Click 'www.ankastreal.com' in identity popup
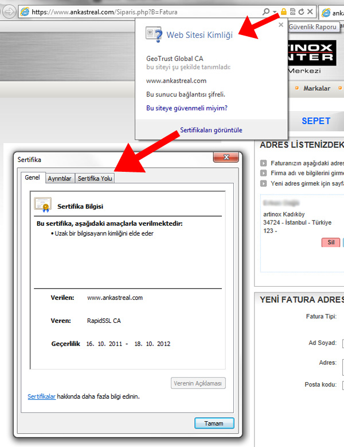344x447 pixels. pyautogui.click(x=176, y=80)
